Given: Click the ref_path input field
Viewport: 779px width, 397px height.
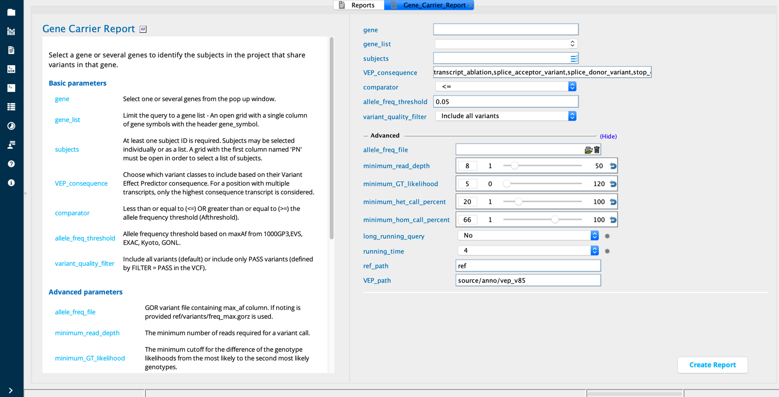Looking at the screenshot, I should click(528, 266).
